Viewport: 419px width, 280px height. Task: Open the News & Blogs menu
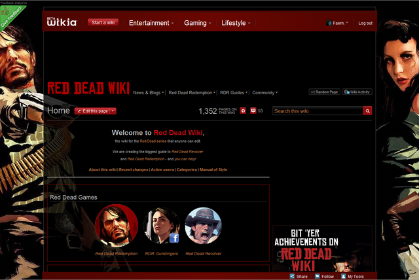[x=149, y=93]
